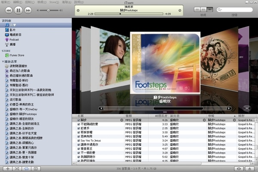Uncheck the song lasting 2:35
The image size is (258, 172).
79,129
